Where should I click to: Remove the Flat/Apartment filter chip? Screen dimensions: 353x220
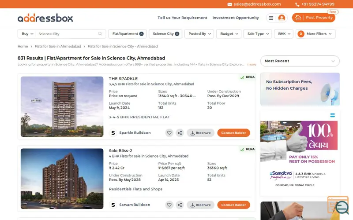(x=141, y=34)
